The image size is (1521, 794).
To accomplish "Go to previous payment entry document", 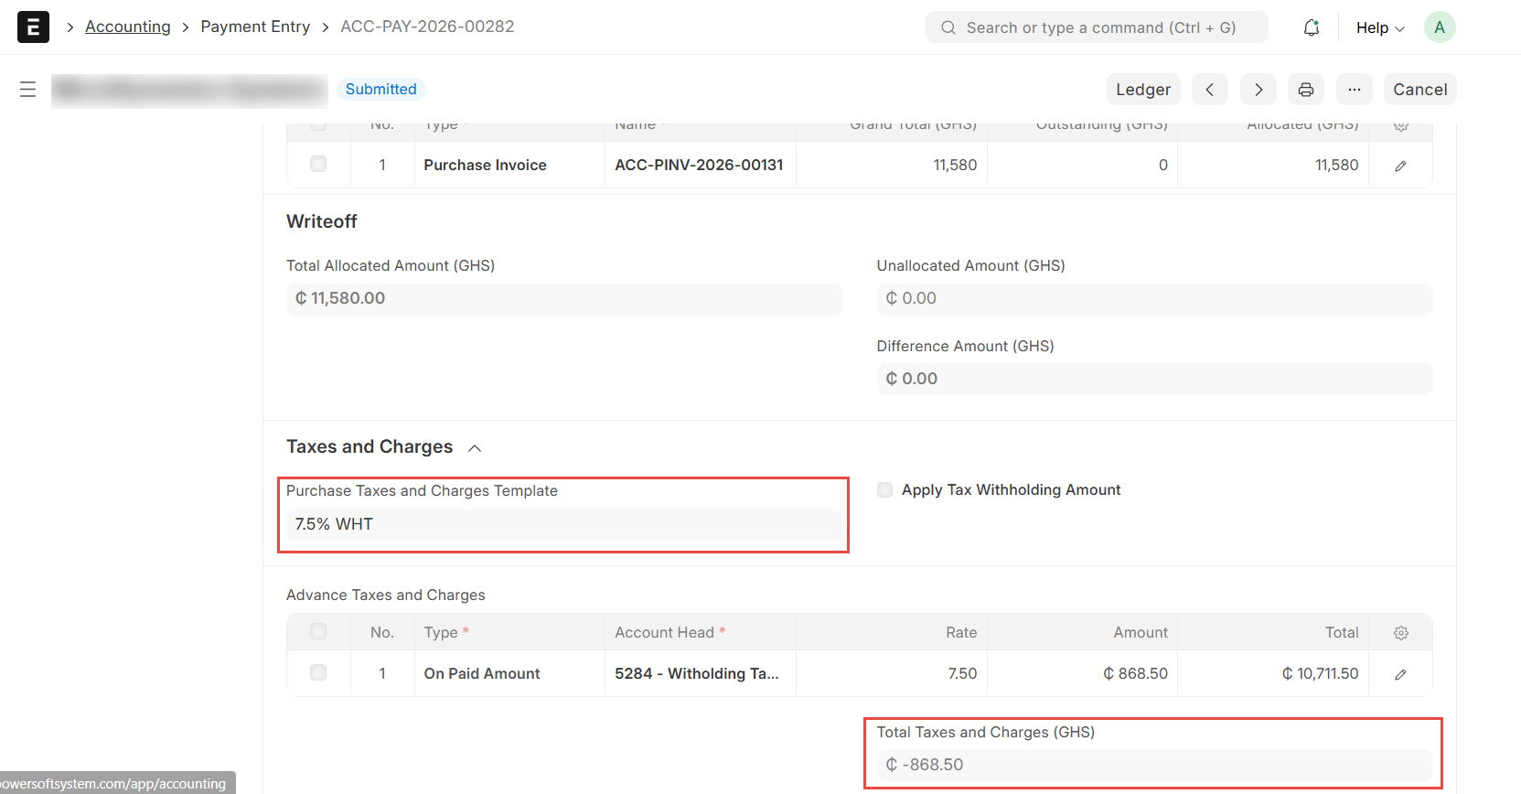I will [x=1209, y=90].
